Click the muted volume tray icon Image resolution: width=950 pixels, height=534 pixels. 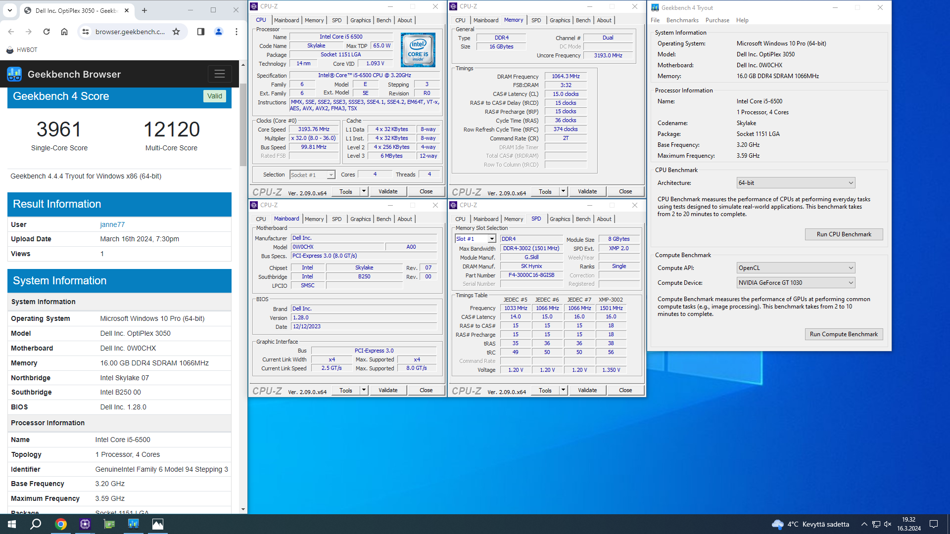[x=888, y=524]
